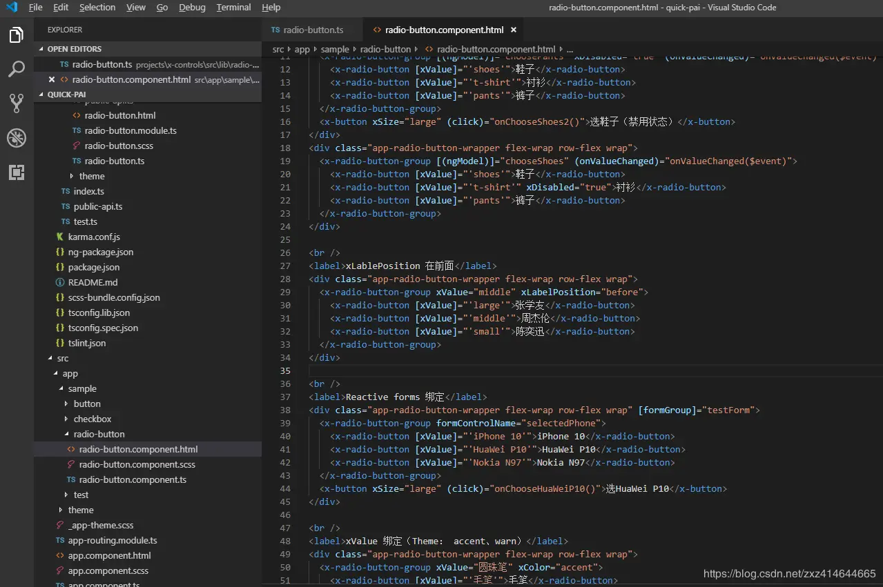Open the Search view icon
Screen dimensions: 883x587
click(17, 69)
